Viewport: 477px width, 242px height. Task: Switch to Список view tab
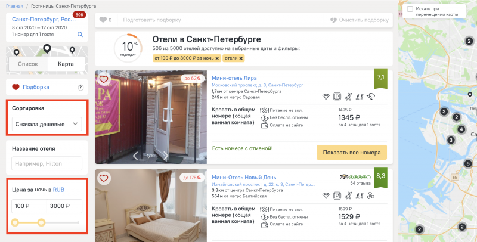(28, 64)
